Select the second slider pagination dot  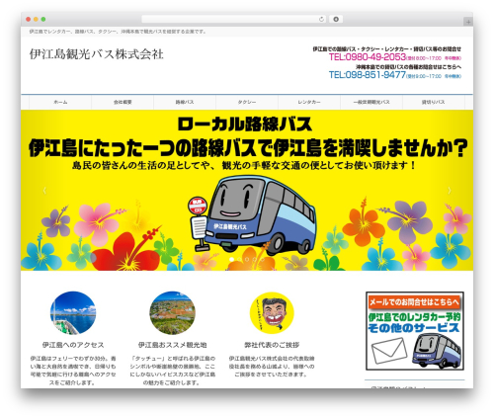[x=239, y=260]
